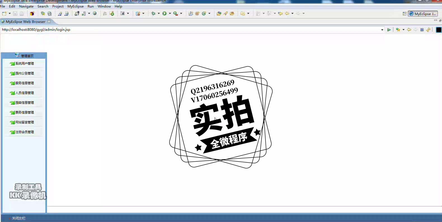Click the New file toolbar icon
The image size is (442, 222).
click(x=4, y=13)
